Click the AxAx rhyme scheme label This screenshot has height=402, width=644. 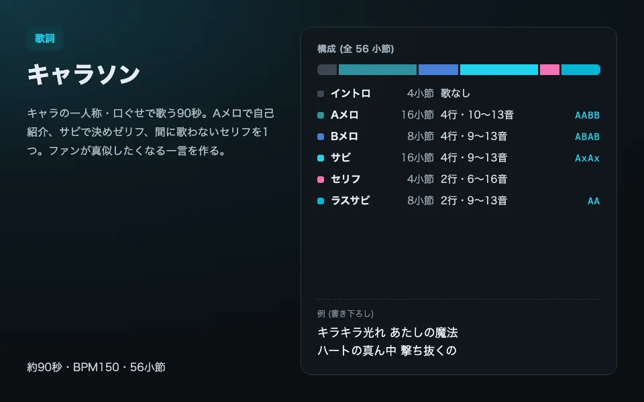coord(587,158)
